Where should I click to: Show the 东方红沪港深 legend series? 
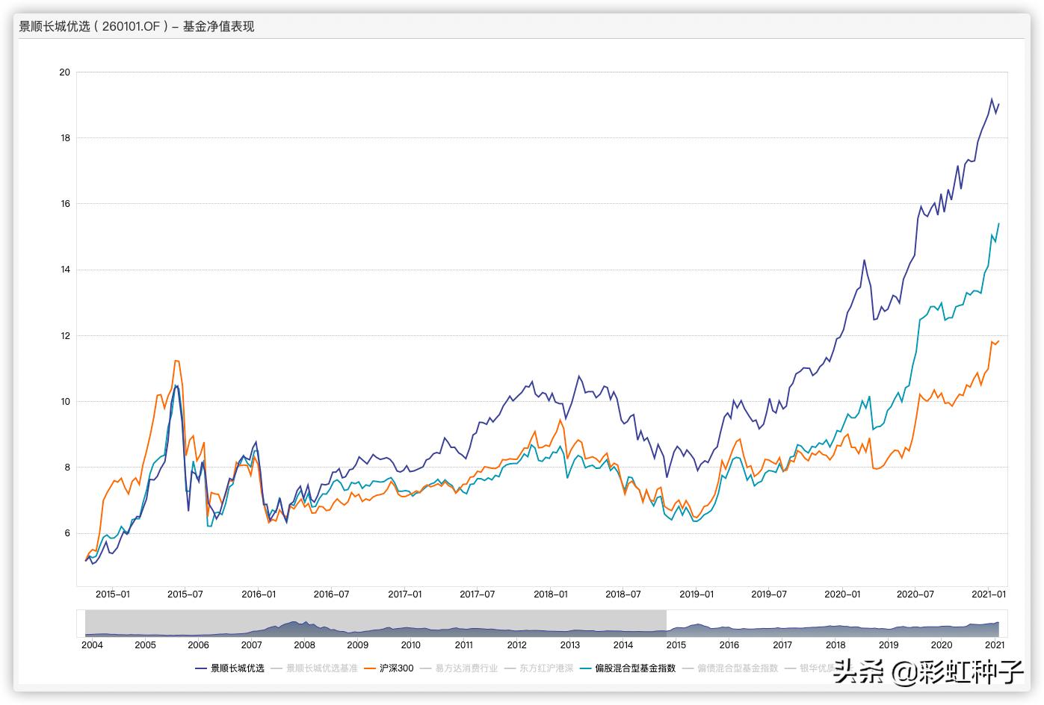coord(539,668)
